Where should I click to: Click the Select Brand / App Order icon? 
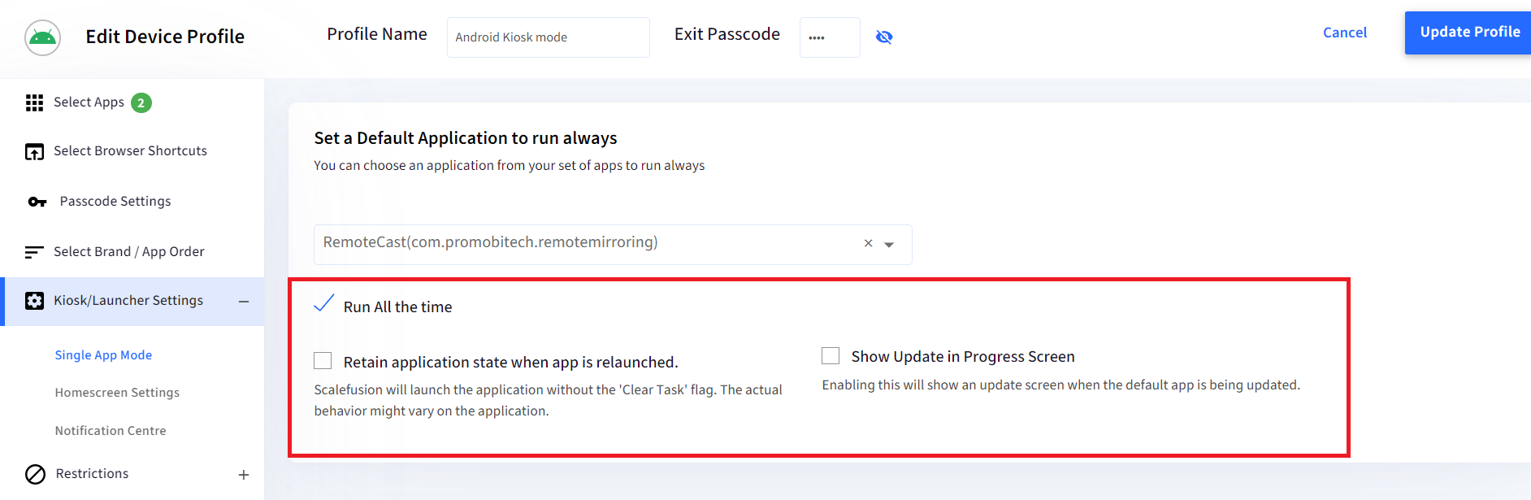(x=34, y=252)
